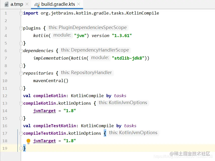This screenshot has width=215, height=161.
Task: Click the implementation call on line 7
Action: click(51, 58)
